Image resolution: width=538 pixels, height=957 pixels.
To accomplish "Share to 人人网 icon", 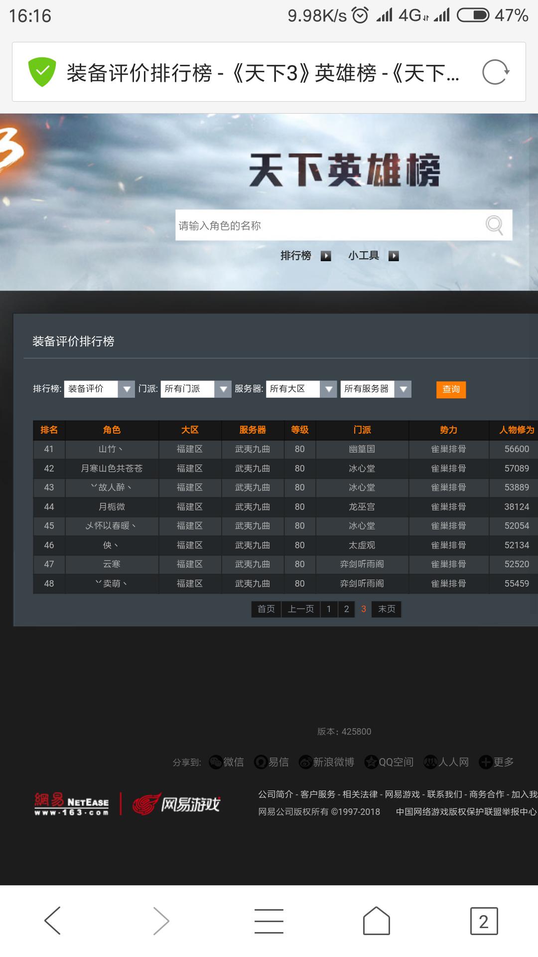I will point(430,762).
